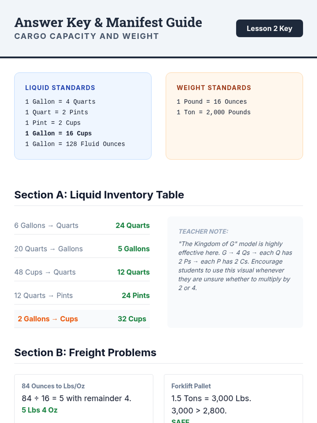Click the Section B: Freight Problems heading

click(85, 353)
